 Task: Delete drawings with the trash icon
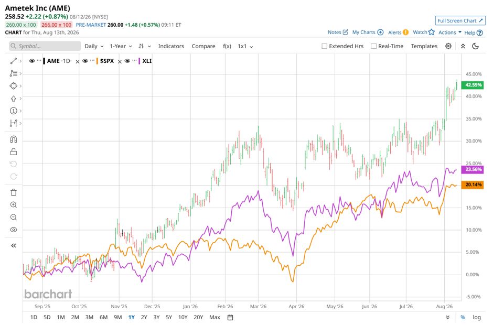pyautogui.click(x=14, y=192)
